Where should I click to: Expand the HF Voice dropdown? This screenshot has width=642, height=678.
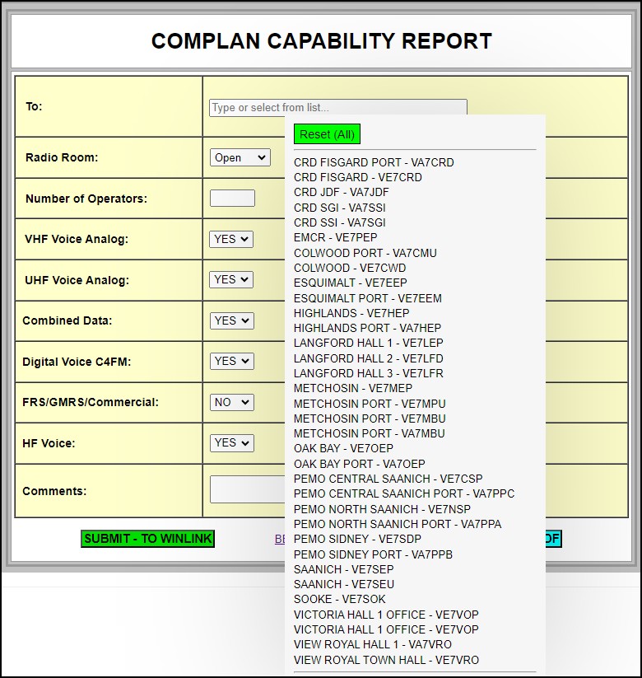[231, 442]
